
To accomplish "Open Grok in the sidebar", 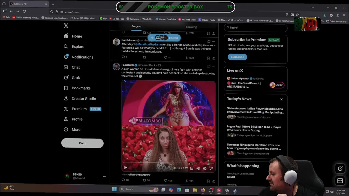I will pos(72,78).
